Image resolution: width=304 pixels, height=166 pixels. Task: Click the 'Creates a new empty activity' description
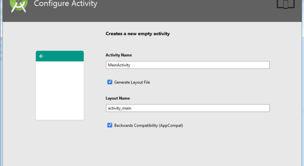[x=137, y=34]
